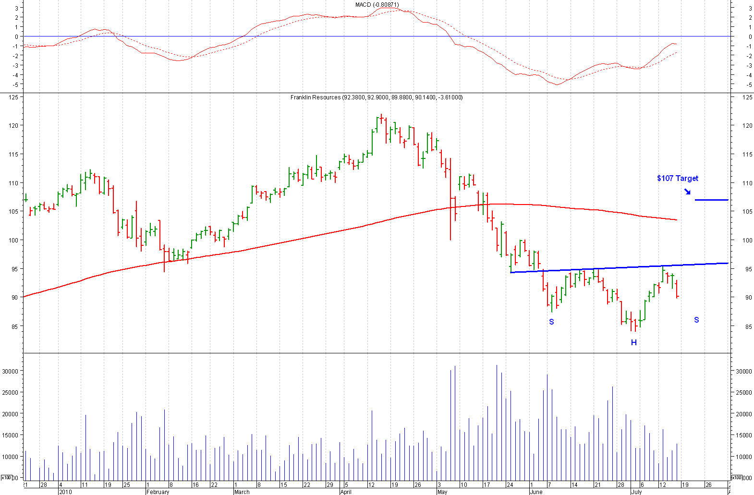Click the Franklin Resources chart title
Image resolution: width=754 pixels, height=495 pixels.
click(377, 97)
